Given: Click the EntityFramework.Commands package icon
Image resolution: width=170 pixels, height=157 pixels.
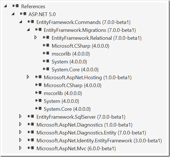Looking at the screenshot, I should pos(31,21).
